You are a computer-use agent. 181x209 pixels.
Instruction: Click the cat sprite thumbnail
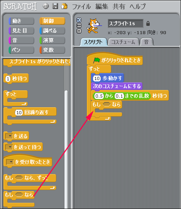click(x=93, y=26)
